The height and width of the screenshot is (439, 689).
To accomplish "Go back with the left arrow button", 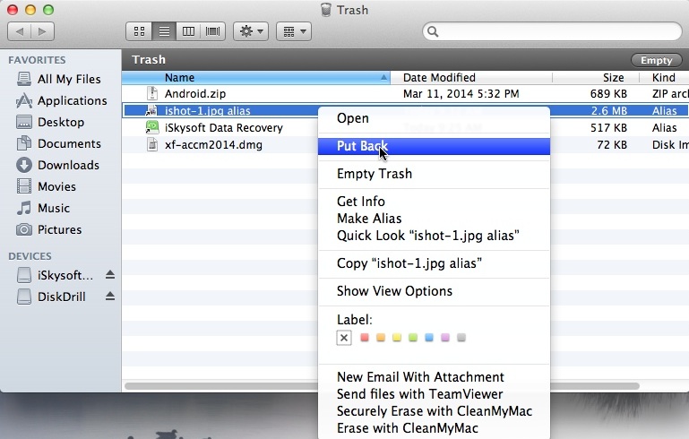I will coord(20,31).
